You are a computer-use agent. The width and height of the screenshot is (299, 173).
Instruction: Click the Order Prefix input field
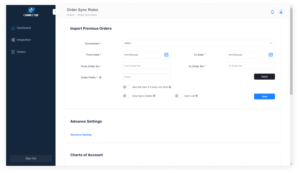coord(146,77)
